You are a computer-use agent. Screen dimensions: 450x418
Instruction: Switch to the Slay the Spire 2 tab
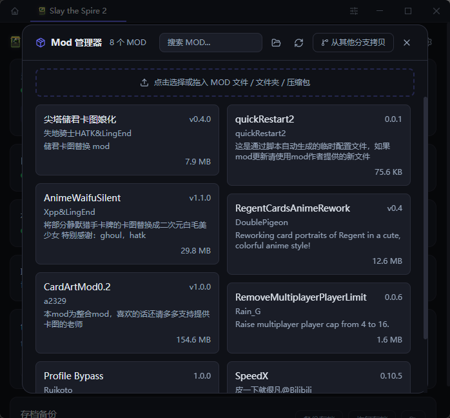[x=79, y=11]
